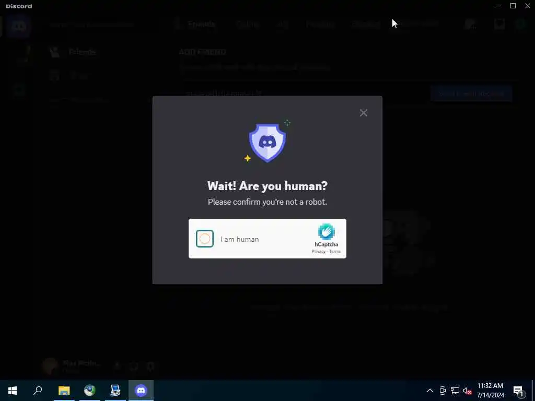Open the hCaptcha Privacy link
Viewport: 535px width, 401px height.
tap(318, 251)
